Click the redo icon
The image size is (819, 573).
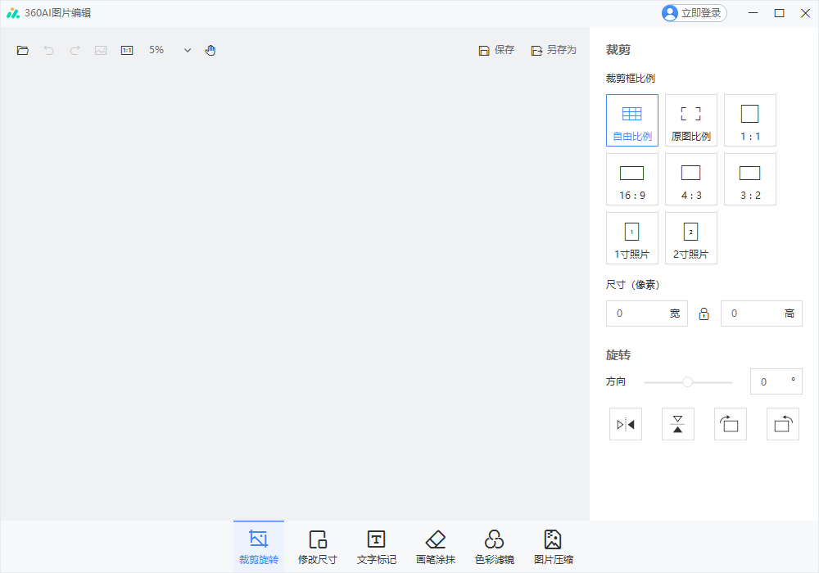coord(75,50)
